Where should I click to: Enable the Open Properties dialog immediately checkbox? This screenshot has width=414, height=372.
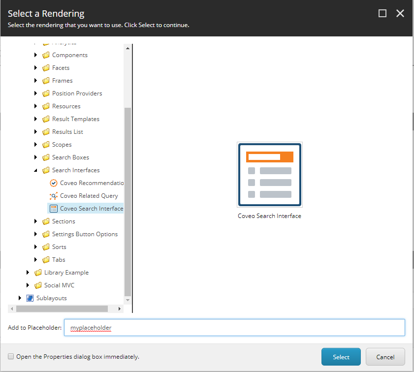coord(10,356)
